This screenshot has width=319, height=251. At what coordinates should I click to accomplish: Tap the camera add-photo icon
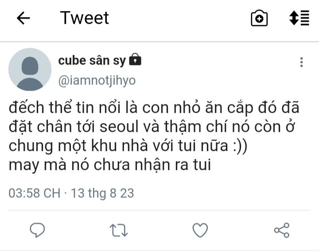pos(259,18)
